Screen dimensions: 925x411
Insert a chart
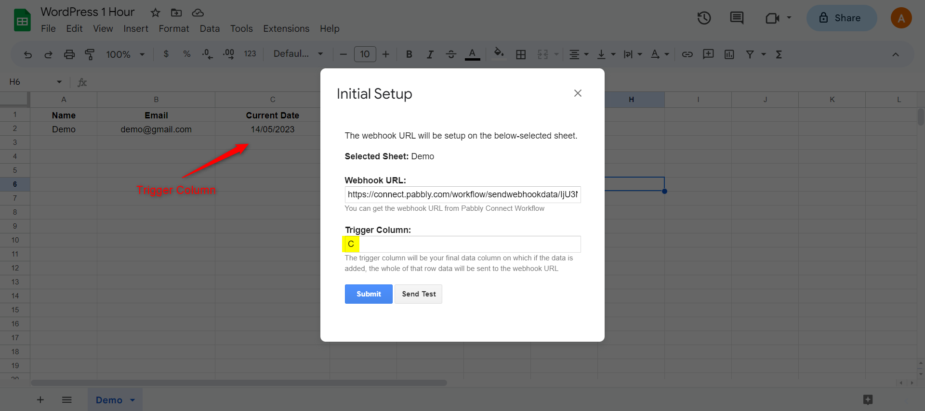pos(729,54)
